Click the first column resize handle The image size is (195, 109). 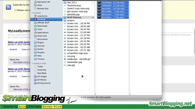pos(96,94)
